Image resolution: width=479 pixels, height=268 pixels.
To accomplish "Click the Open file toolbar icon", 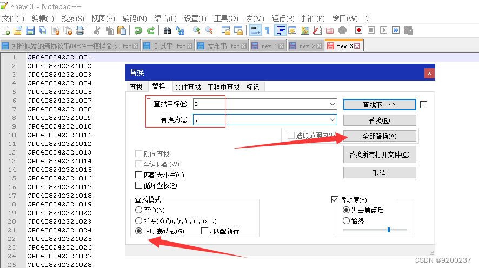I will [x=18, y=30].
